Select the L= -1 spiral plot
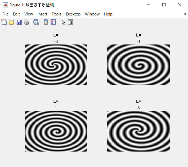 click(139, 65)
